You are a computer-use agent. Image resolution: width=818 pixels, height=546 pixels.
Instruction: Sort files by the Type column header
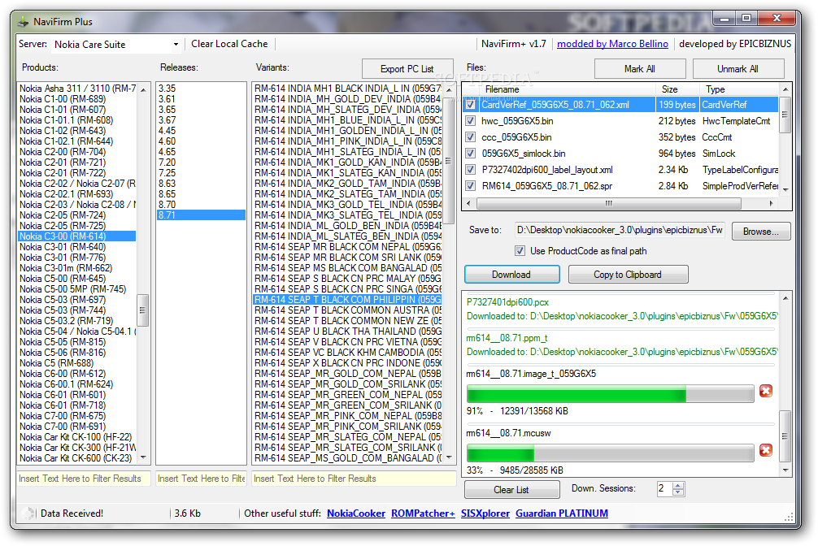click(x=738, y=89)
